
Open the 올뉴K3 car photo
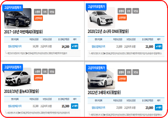click(x=18, y=78)
